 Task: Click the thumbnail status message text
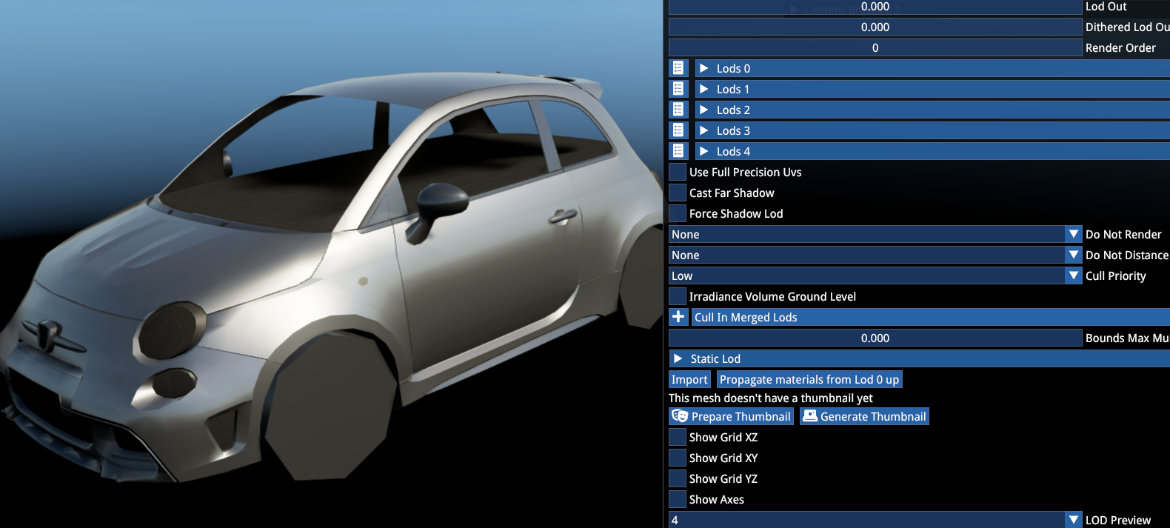pos(771,398)
